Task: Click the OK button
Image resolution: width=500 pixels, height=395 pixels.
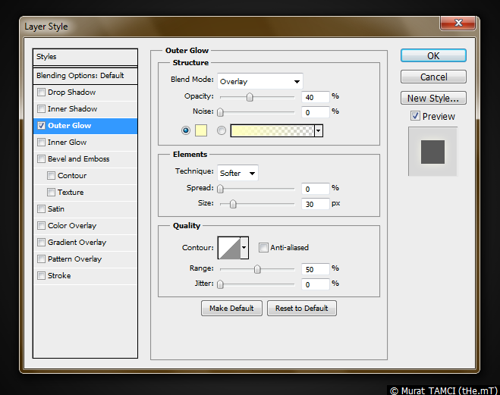Action: point(432,55)
